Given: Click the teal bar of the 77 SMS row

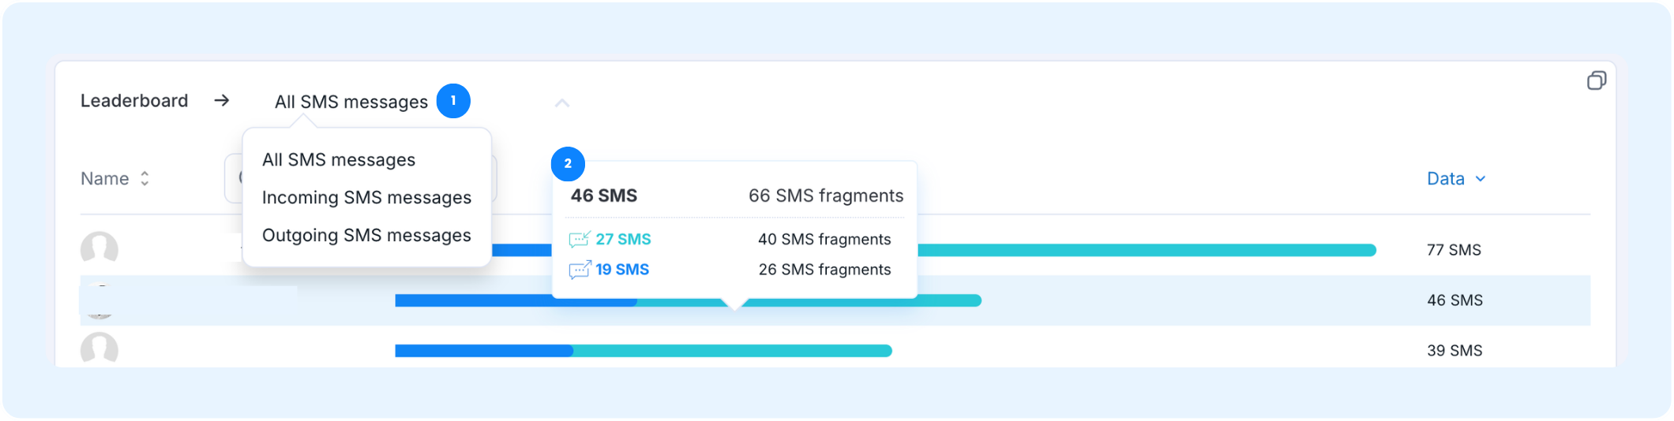Looking at the screenshot, I should [1147, 250].
